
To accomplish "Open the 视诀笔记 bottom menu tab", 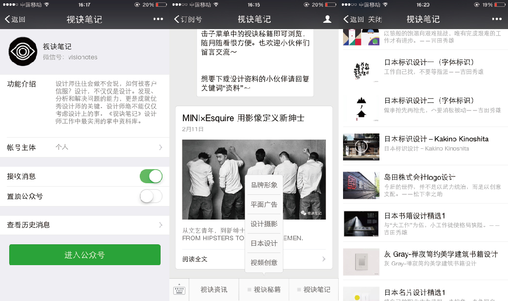I will point(313,290).
